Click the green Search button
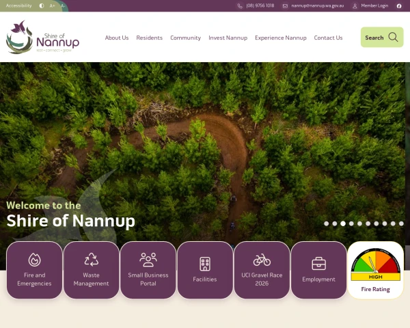The width and height of the screenshot is (410, 328). pyautogui.click(x=382, y=37)
